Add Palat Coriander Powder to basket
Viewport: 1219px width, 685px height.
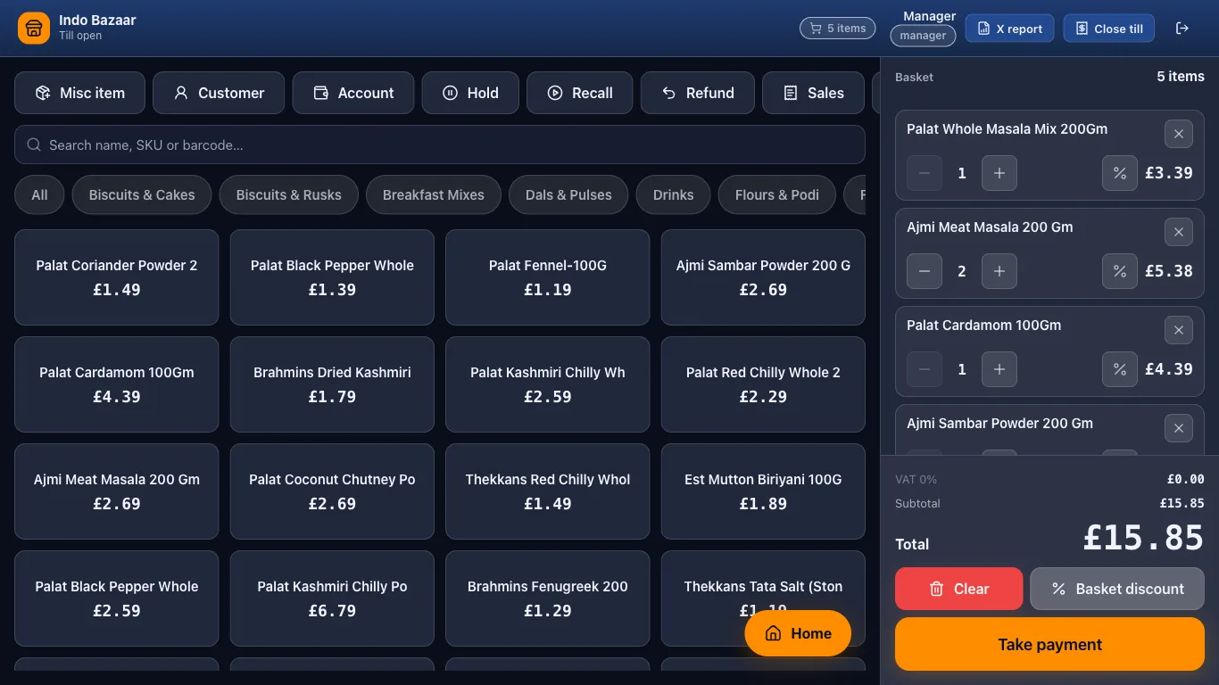pyautogui.click(x=117, y=277)
